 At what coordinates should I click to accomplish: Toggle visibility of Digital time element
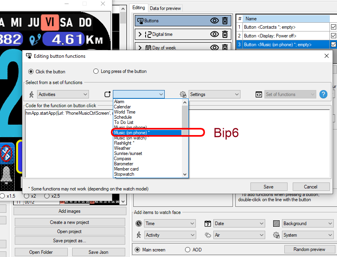[214, 34]
